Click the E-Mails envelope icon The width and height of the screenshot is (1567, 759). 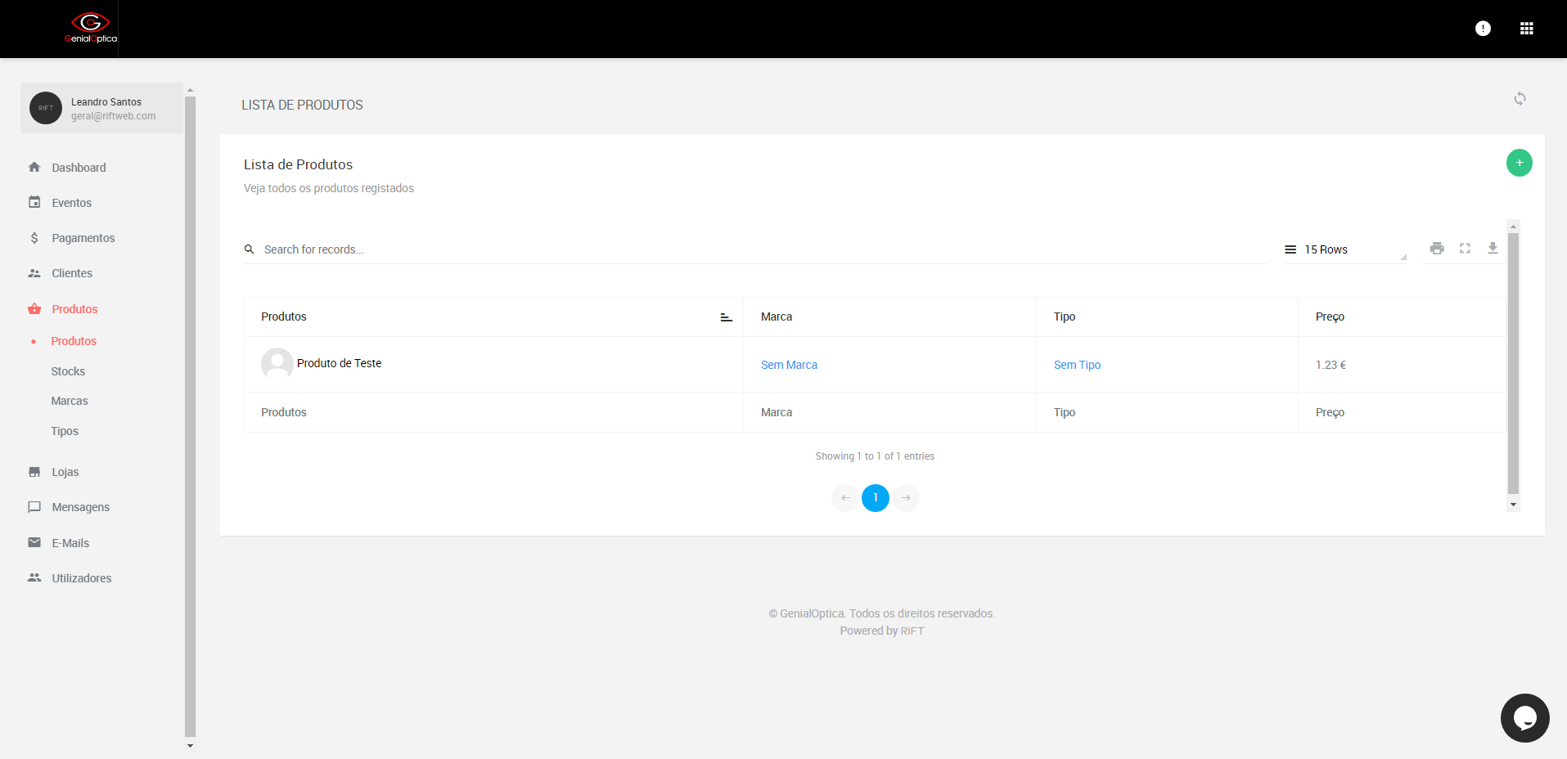tap(34, 542)
